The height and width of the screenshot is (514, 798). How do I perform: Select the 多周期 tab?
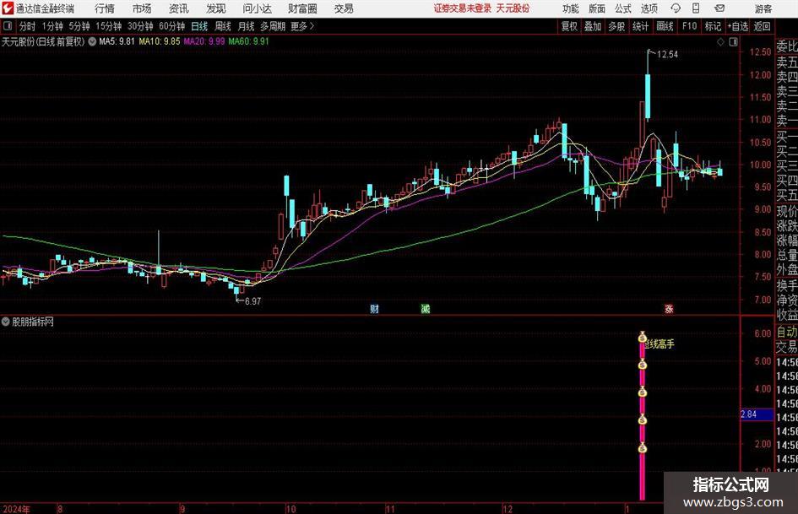[x=273, y=26]
